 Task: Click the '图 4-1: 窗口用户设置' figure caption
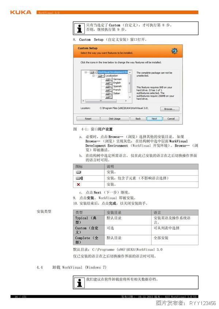click(x=93, y=129)
